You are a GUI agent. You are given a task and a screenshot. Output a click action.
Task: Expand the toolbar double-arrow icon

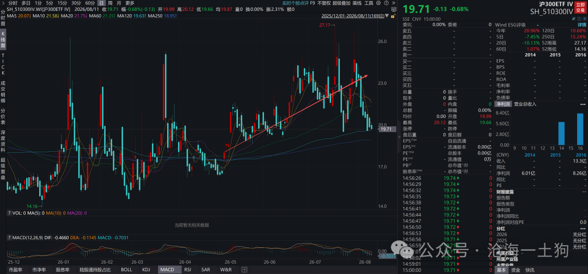394,3
